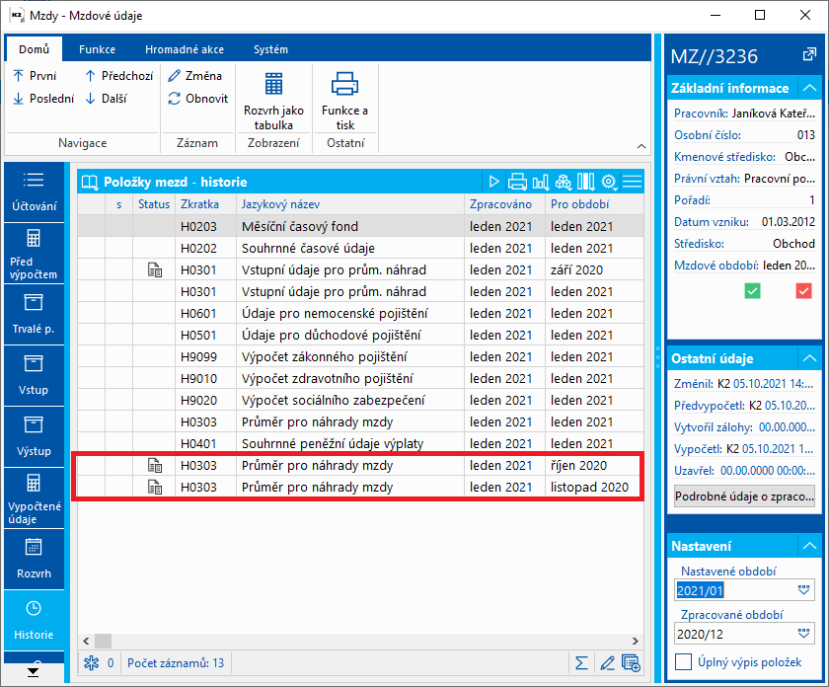Switch to the Funkce ribbon tab

point(98,49)
